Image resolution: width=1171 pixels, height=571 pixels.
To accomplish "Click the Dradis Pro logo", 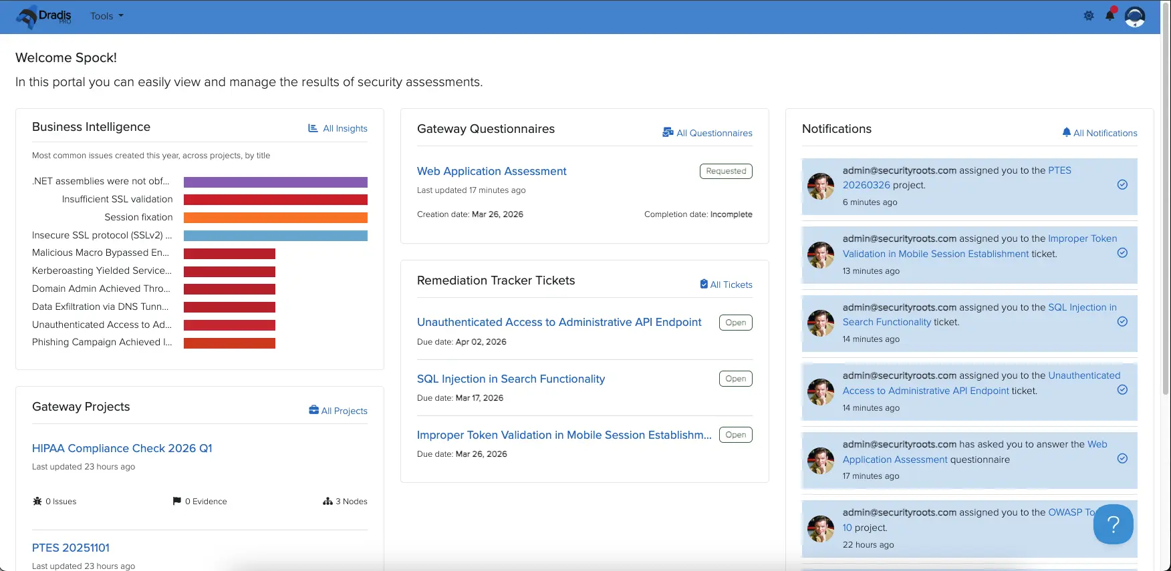I will tap(44, 16).
